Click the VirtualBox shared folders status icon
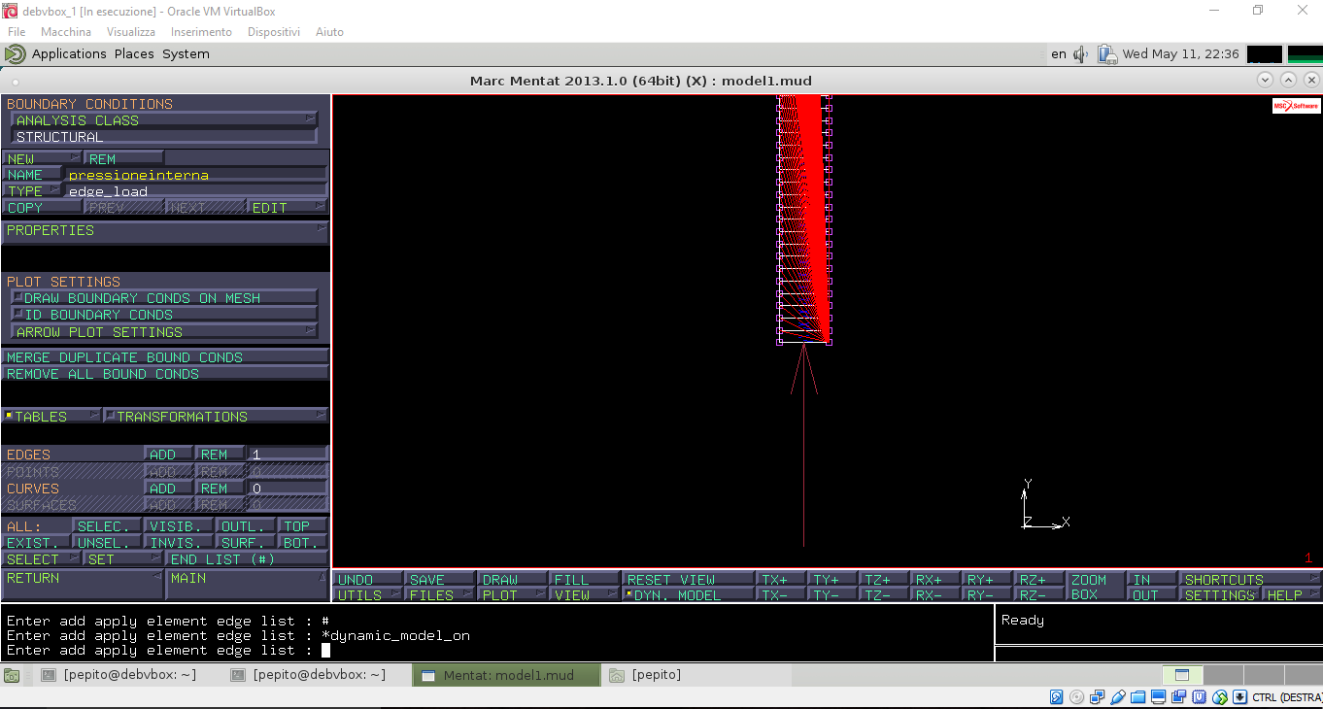The image size is (1323, 709). coord(1137,697)
